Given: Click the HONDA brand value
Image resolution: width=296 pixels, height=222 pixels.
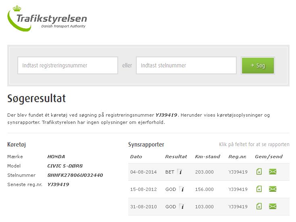Looking at the screenshot, I should tap(56, 157).
